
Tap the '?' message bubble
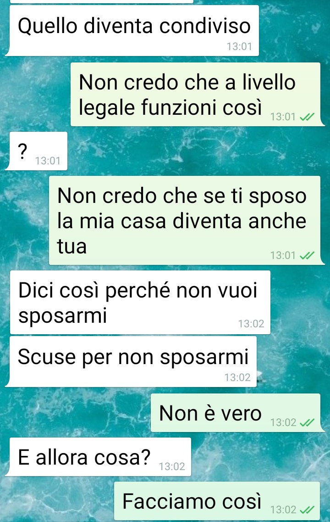(36, 151)
